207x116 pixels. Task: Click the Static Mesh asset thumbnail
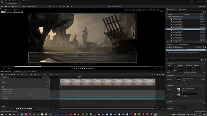pos(179,79)
